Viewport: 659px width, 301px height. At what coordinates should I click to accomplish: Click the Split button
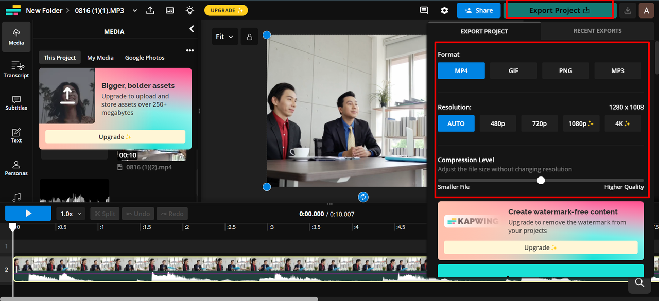105,214
